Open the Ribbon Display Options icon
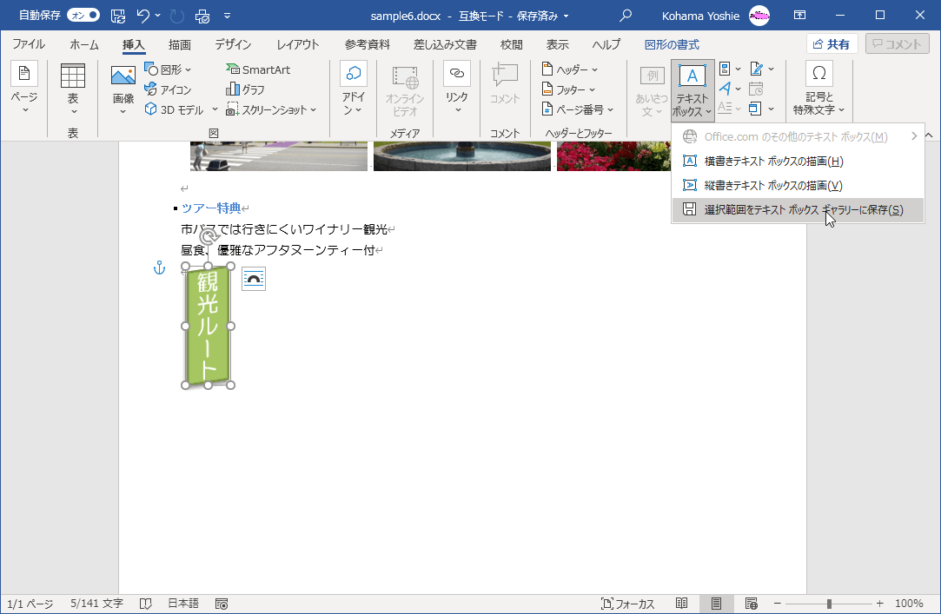The width and height of the screenshot is (941, 614). click(x=800, y=16)
